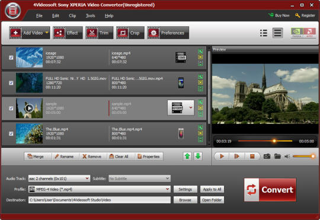Click the next frame step button
This screenshot has height=220, width=320.
click(x=236, y=157)
